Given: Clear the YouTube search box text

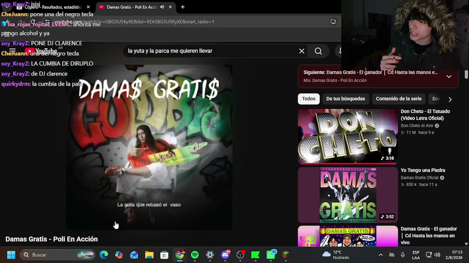Looking at the screenshot, I should (x=302, y=51).
